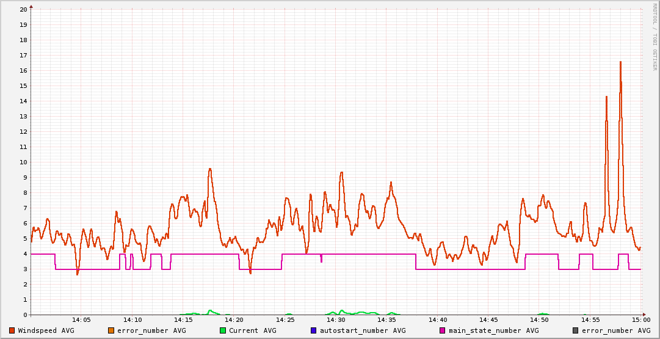Select the Windspeed AVG legend label
Viewport: 660px width, 339px height.
coord(46,330)
